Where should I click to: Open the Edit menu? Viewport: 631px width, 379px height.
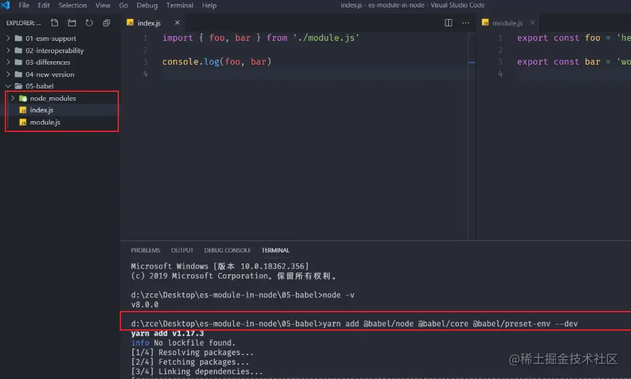click(44, 5)
